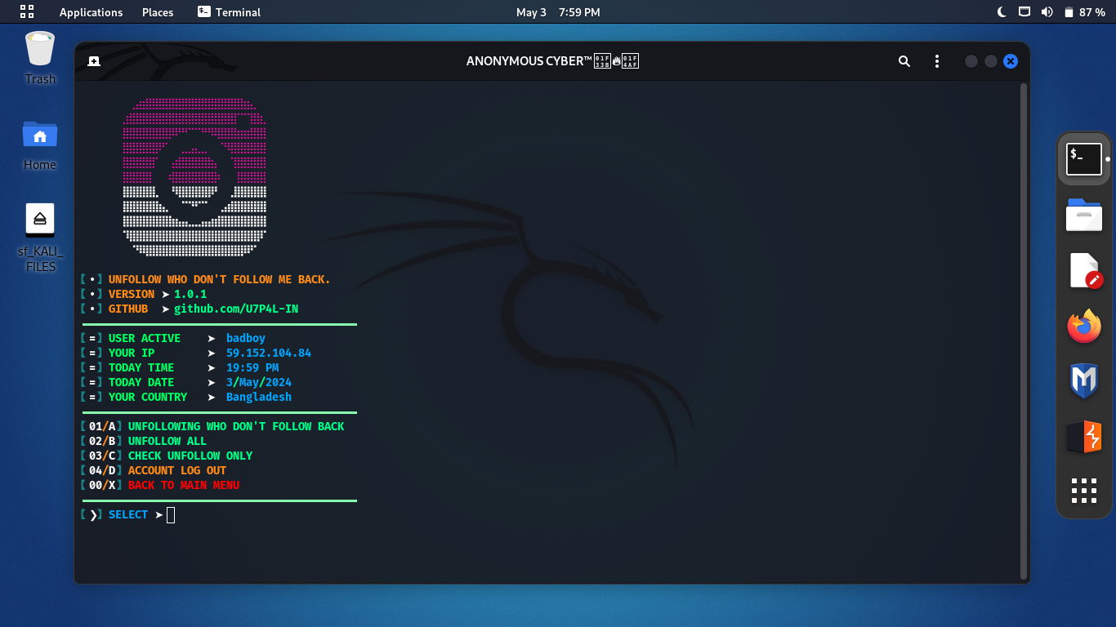1116x627 pixels.
Task: Click the terminal search magnifier icon
Action: coord(904,61)
